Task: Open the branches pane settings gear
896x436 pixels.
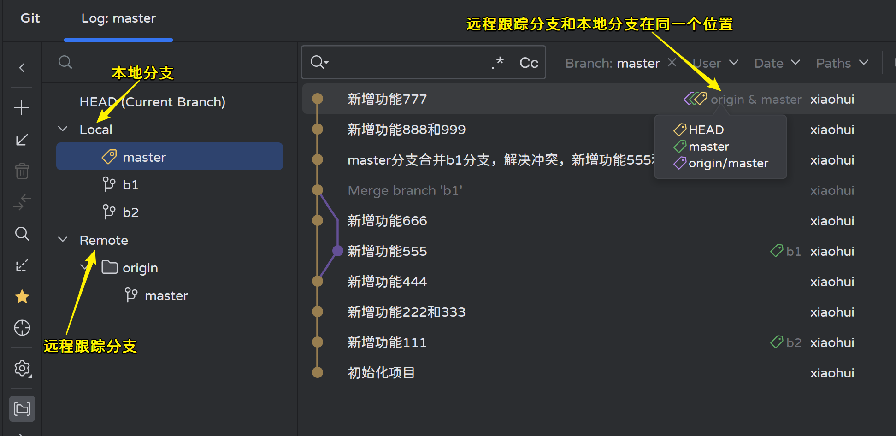Action: point(22,369)
